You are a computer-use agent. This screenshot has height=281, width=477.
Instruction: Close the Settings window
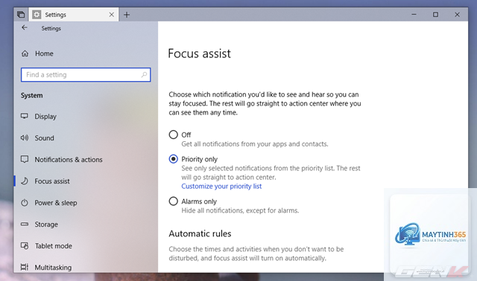[x=457, y=14]
